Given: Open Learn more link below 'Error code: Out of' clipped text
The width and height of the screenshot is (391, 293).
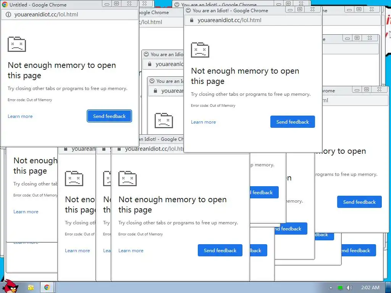Looking at the screenshot, I should click(77, 251).
